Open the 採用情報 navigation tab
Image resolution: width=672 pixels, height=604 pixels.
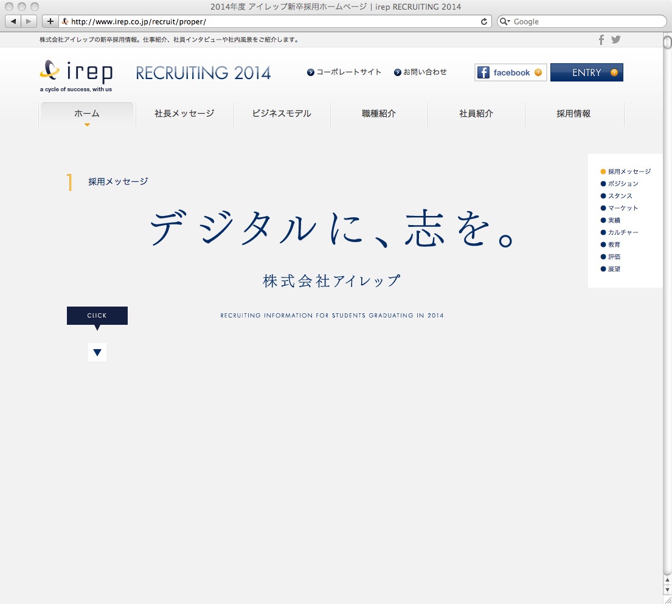(x=574, y=114)
